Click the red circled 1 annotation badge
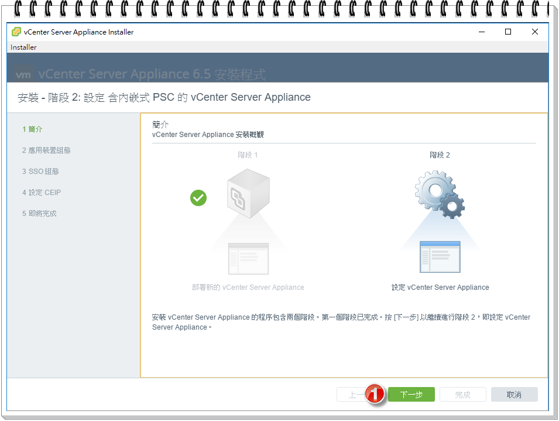 click(x=375, y=394)
